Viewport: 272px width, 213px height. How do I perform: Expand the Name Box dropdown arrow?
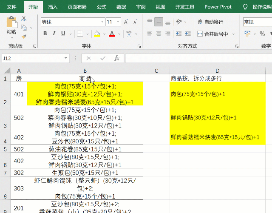[x=66, y=58]
